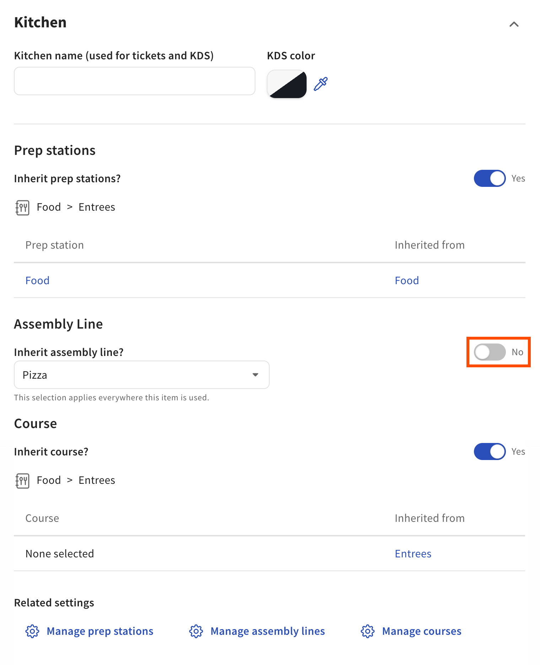The width and height of the screenshot is (540, 665).
Task: Click menu icon beside Food > Entrees under Course
Action: tap(22, 481)
